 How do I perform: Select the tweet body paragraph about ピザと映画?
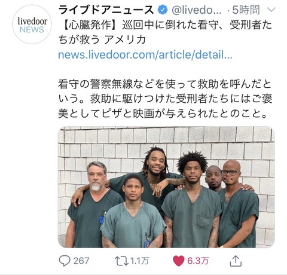tap(165, 99)
